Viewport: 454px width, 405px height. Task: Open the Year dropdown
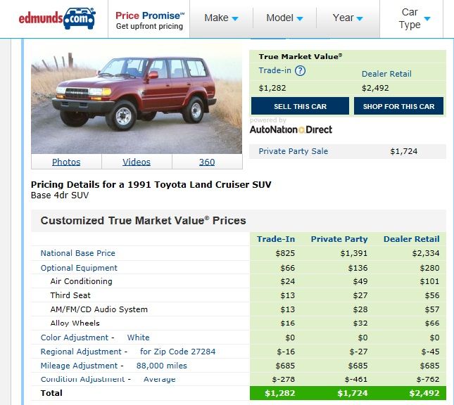[348, 18]
